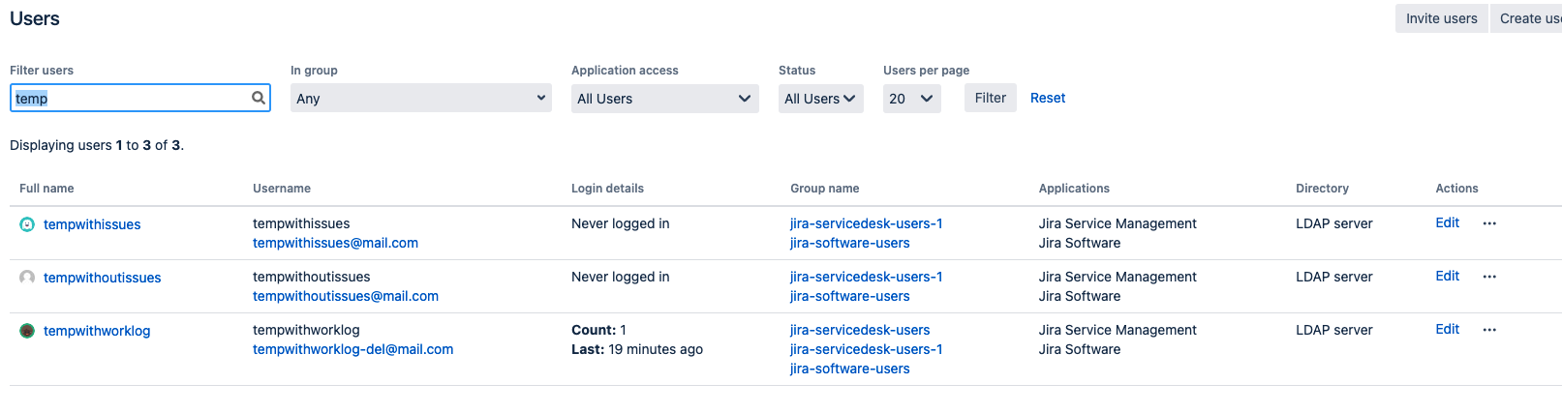Screen dimensions: 1562x413
Task: Open tempwithoutissues@mail.com email link
Action: click(x=345, y=296)
